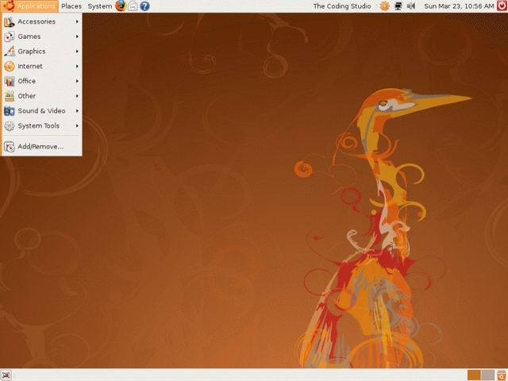Open the Accessories submenu
508x381 pixels.
pos(41,21)
